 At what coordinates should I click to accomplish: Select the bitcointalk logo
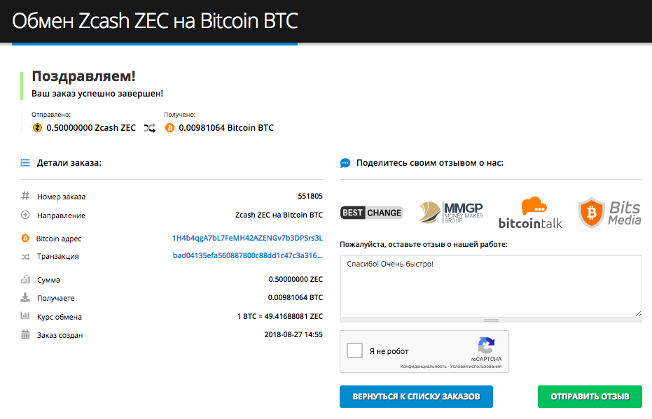[530, 213]
